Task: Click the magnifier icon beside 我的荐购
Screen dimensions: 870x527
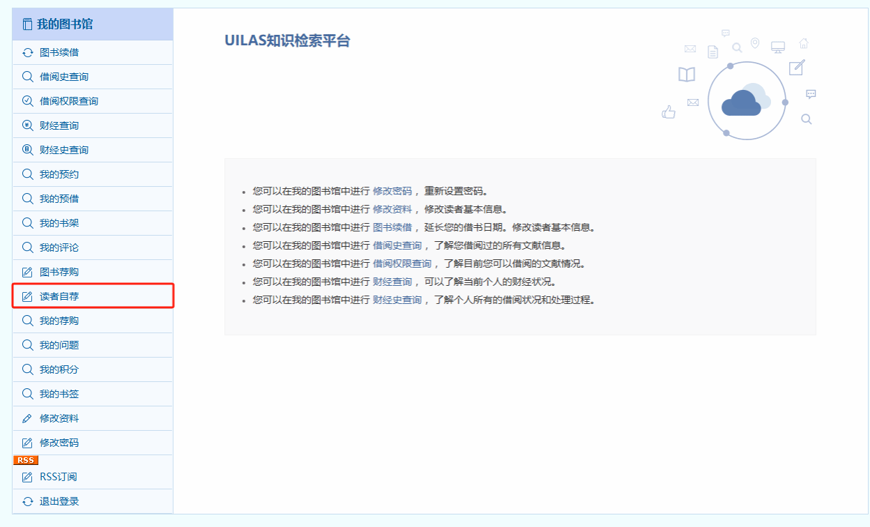Action: (28, 321)
